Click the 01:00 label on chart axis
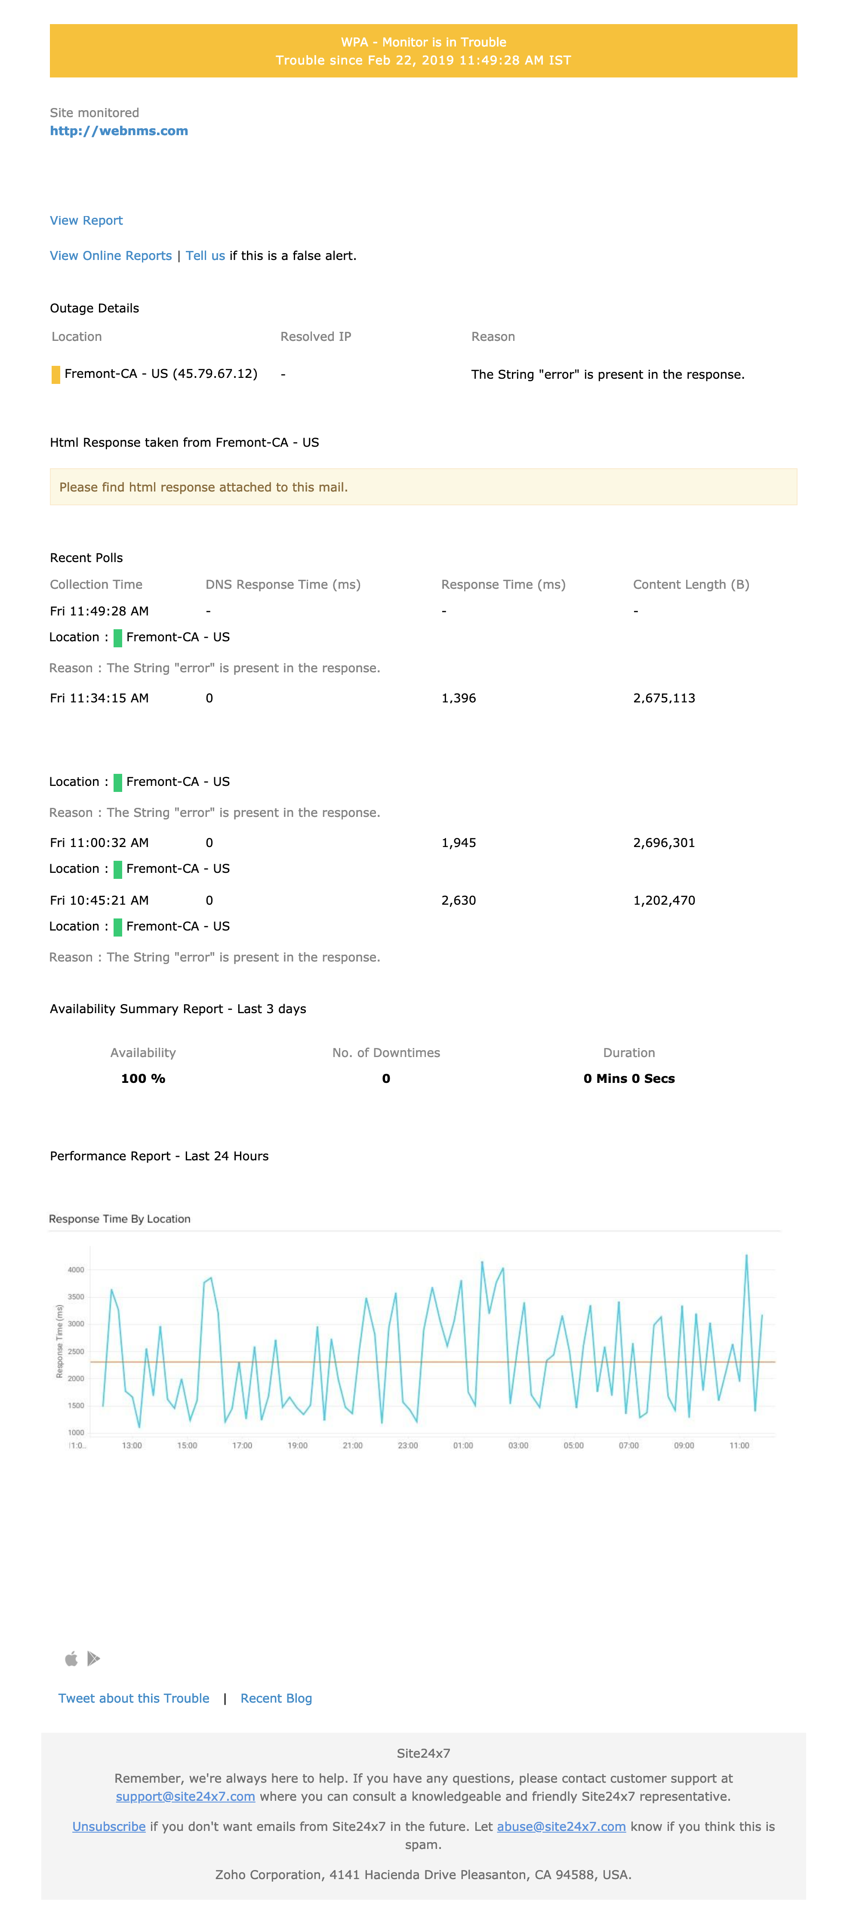The height and width of the screenshot is (1923, 850). (x=463, y=1445)
